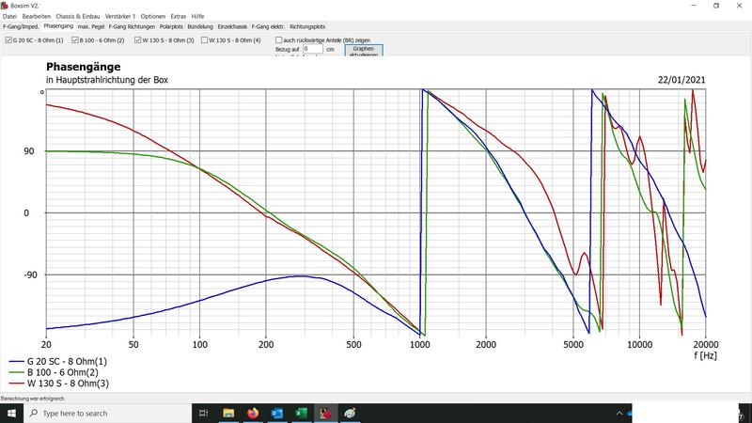Enable W 130 S - 8 Ohm (4) curve
Viewport: 752px width, 423px height.
[205, 40]
